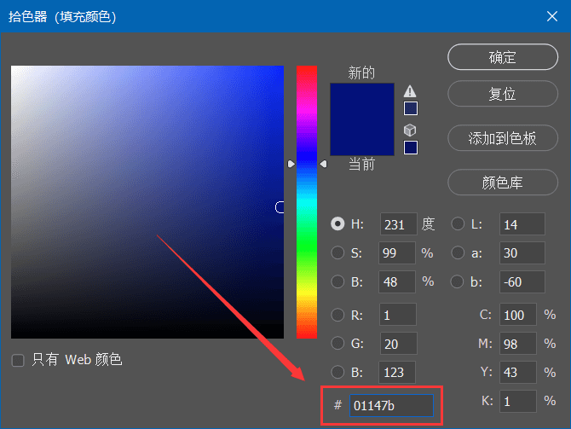Viewport: 571px width, 429px height.
Task: Select the gamut-corrected color swatch below warning
Action: point(411,108)
